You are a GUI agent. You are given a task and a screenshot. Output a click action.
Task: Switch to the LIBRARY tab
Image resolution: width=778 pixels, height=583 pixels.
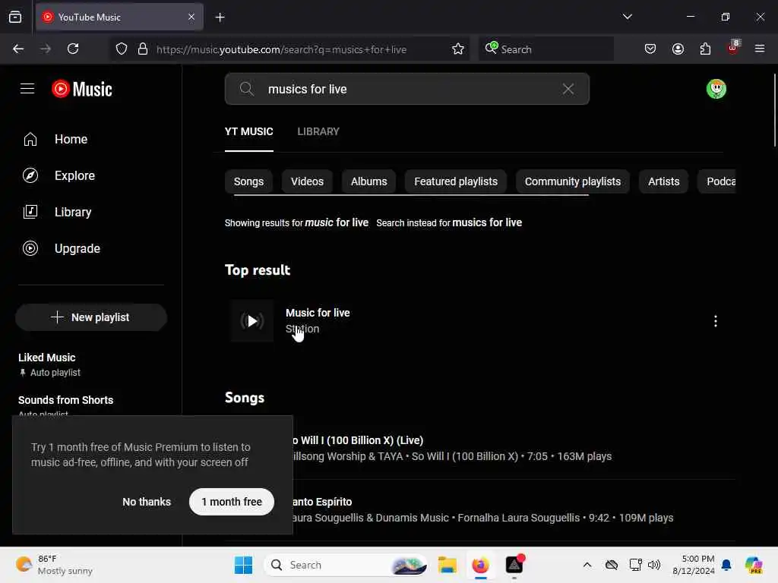(x=318, y=132)
